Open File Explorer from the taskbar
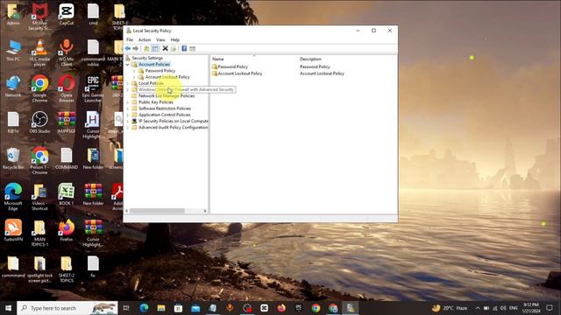 click(161, 308)
